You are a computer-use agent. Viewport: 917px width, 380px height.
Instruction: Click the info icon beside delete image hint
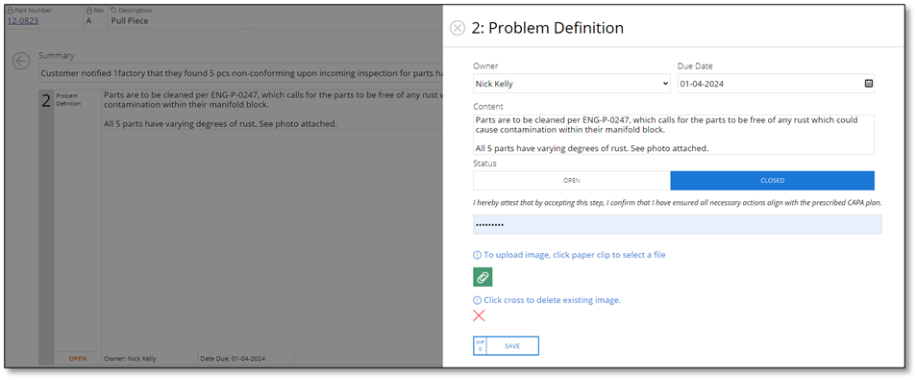pyautogui.click(x=477, y=300)
